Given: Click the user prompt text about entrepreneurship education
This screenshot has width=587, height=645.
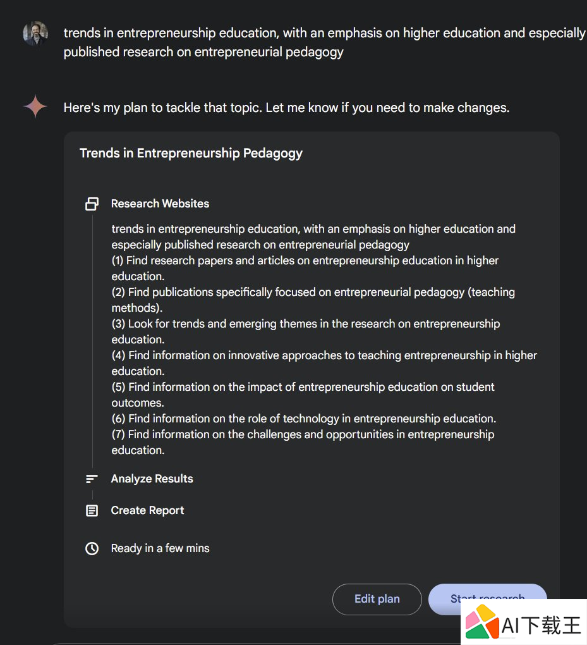Looking at the screenshot, I should pos(324,42).
